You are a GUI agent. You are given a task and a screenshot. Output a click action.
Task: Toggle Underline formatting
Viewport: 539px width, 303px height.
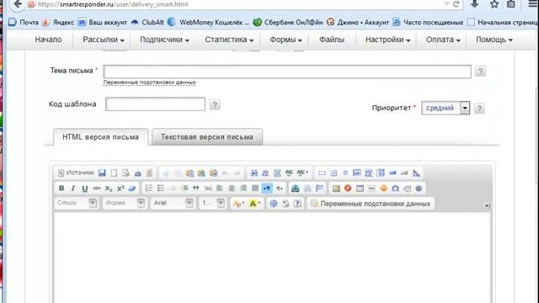coord(84,189)
